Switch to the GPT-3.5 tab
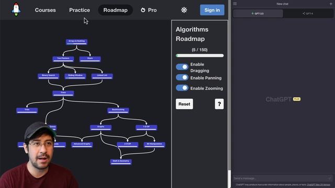335x188 pixels. [x=258, y=14]
